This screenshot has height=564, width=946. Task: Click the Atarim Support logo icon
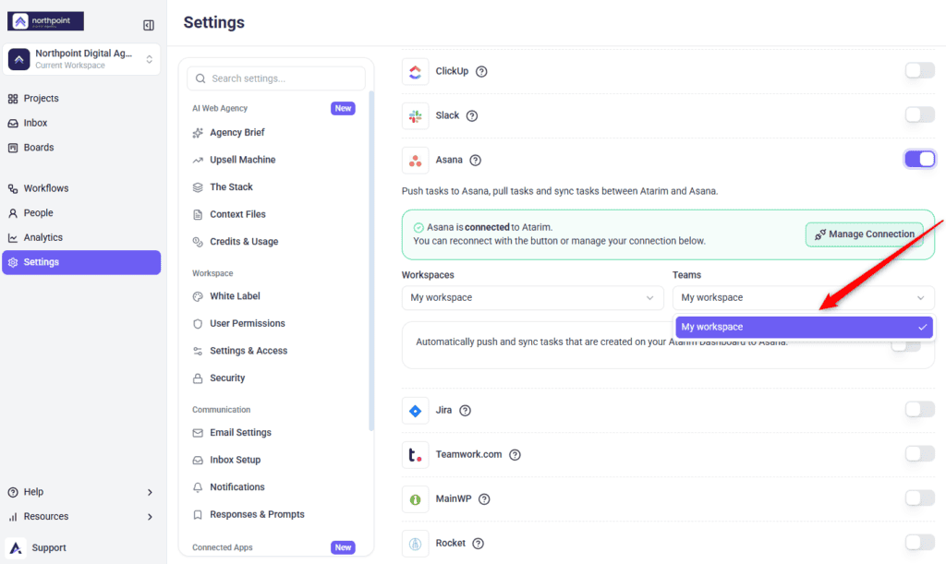(17, 547)
